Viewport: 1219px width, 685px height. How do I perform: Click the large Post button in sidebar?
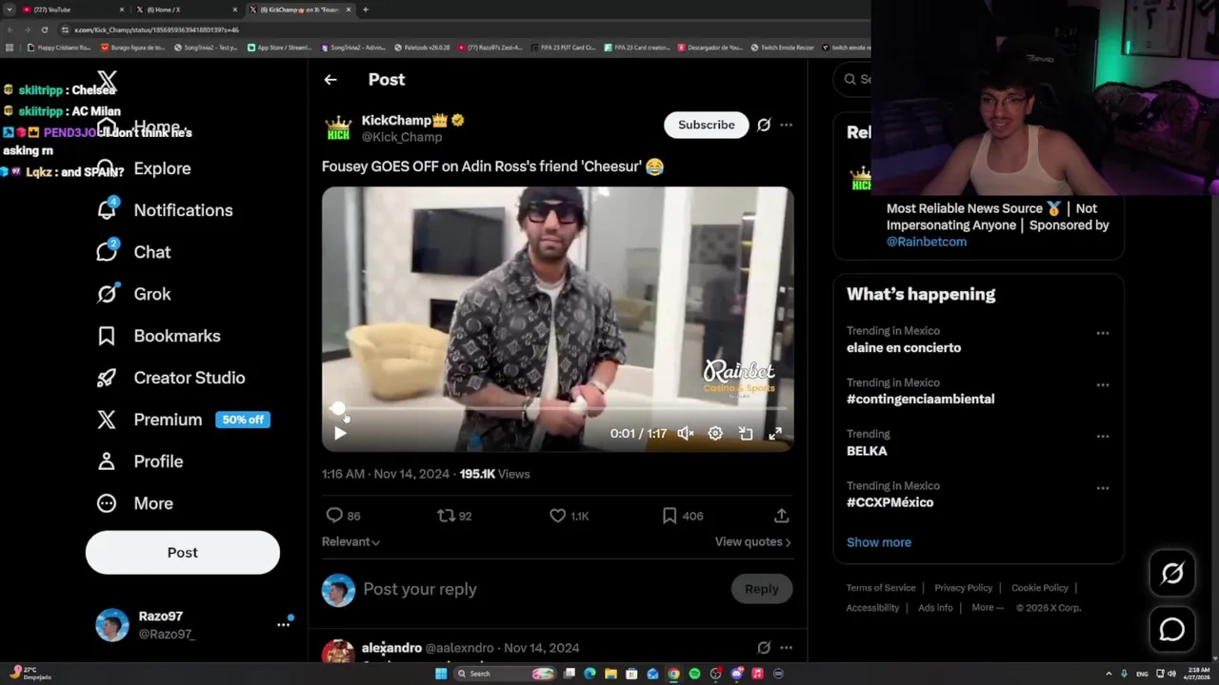tap(183, 553)
